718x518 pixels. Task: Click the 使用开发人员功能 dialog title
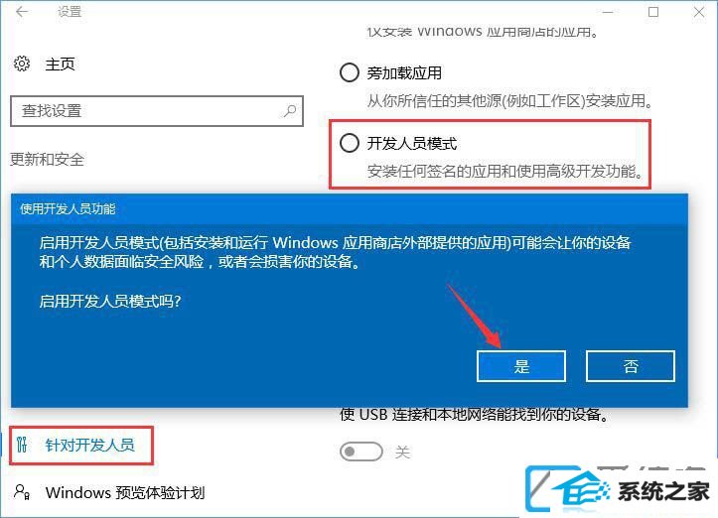tap(68, 209)
